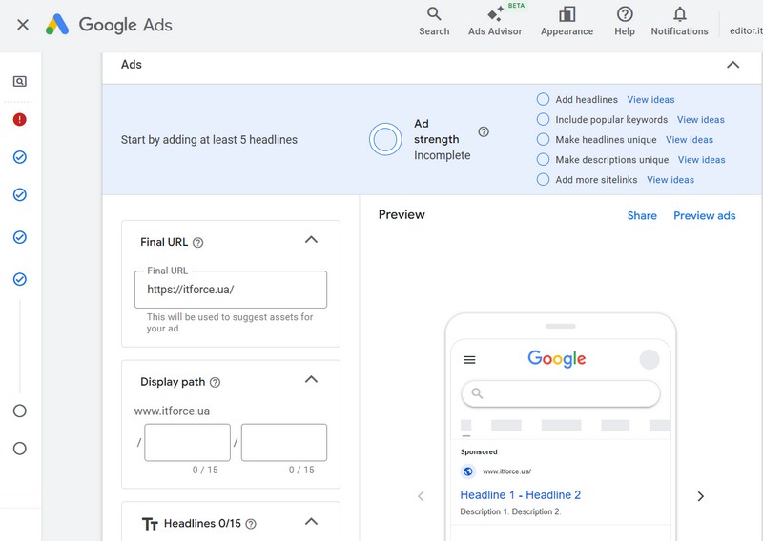View ideas for Include popular keywords
Viewport: 763px width, 541px height.
click(701, 120)
